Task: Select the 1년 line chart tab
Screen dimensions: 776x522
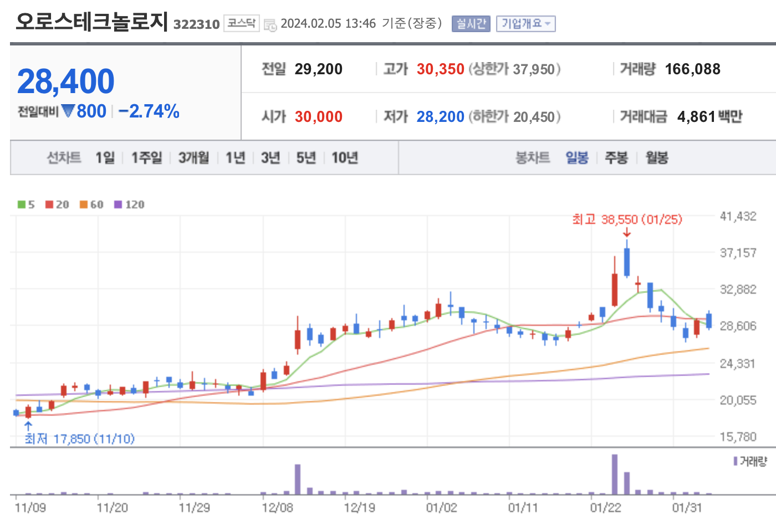Action: 235,158
